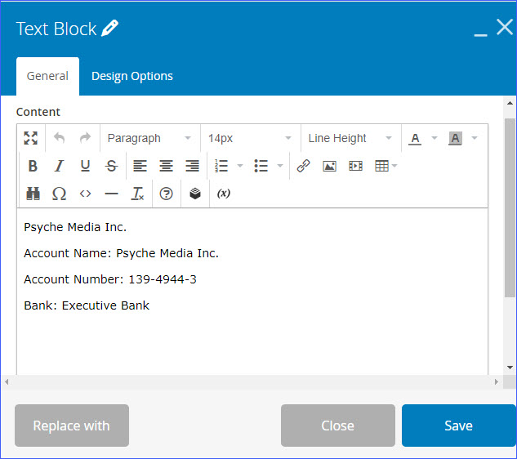Insert or edit a link

(x=303, y=166)
